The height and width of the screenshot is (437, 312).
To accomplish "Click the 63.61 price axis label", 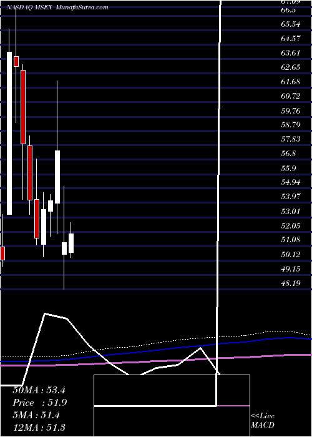I will (x=291, y=53).
